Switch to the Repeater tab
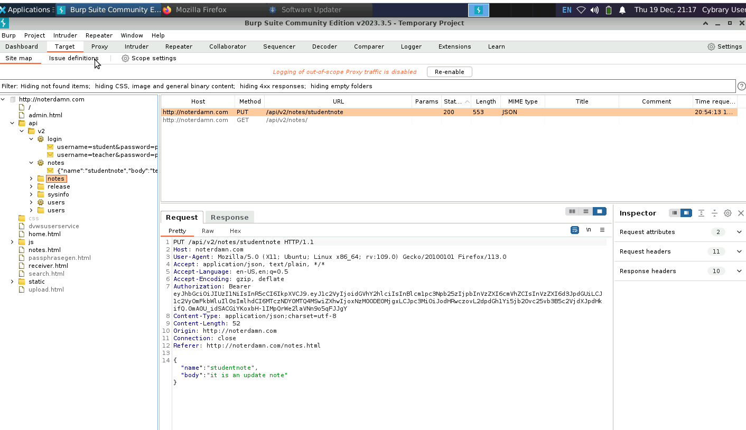746x430 pixels. [x=179, y=46]
